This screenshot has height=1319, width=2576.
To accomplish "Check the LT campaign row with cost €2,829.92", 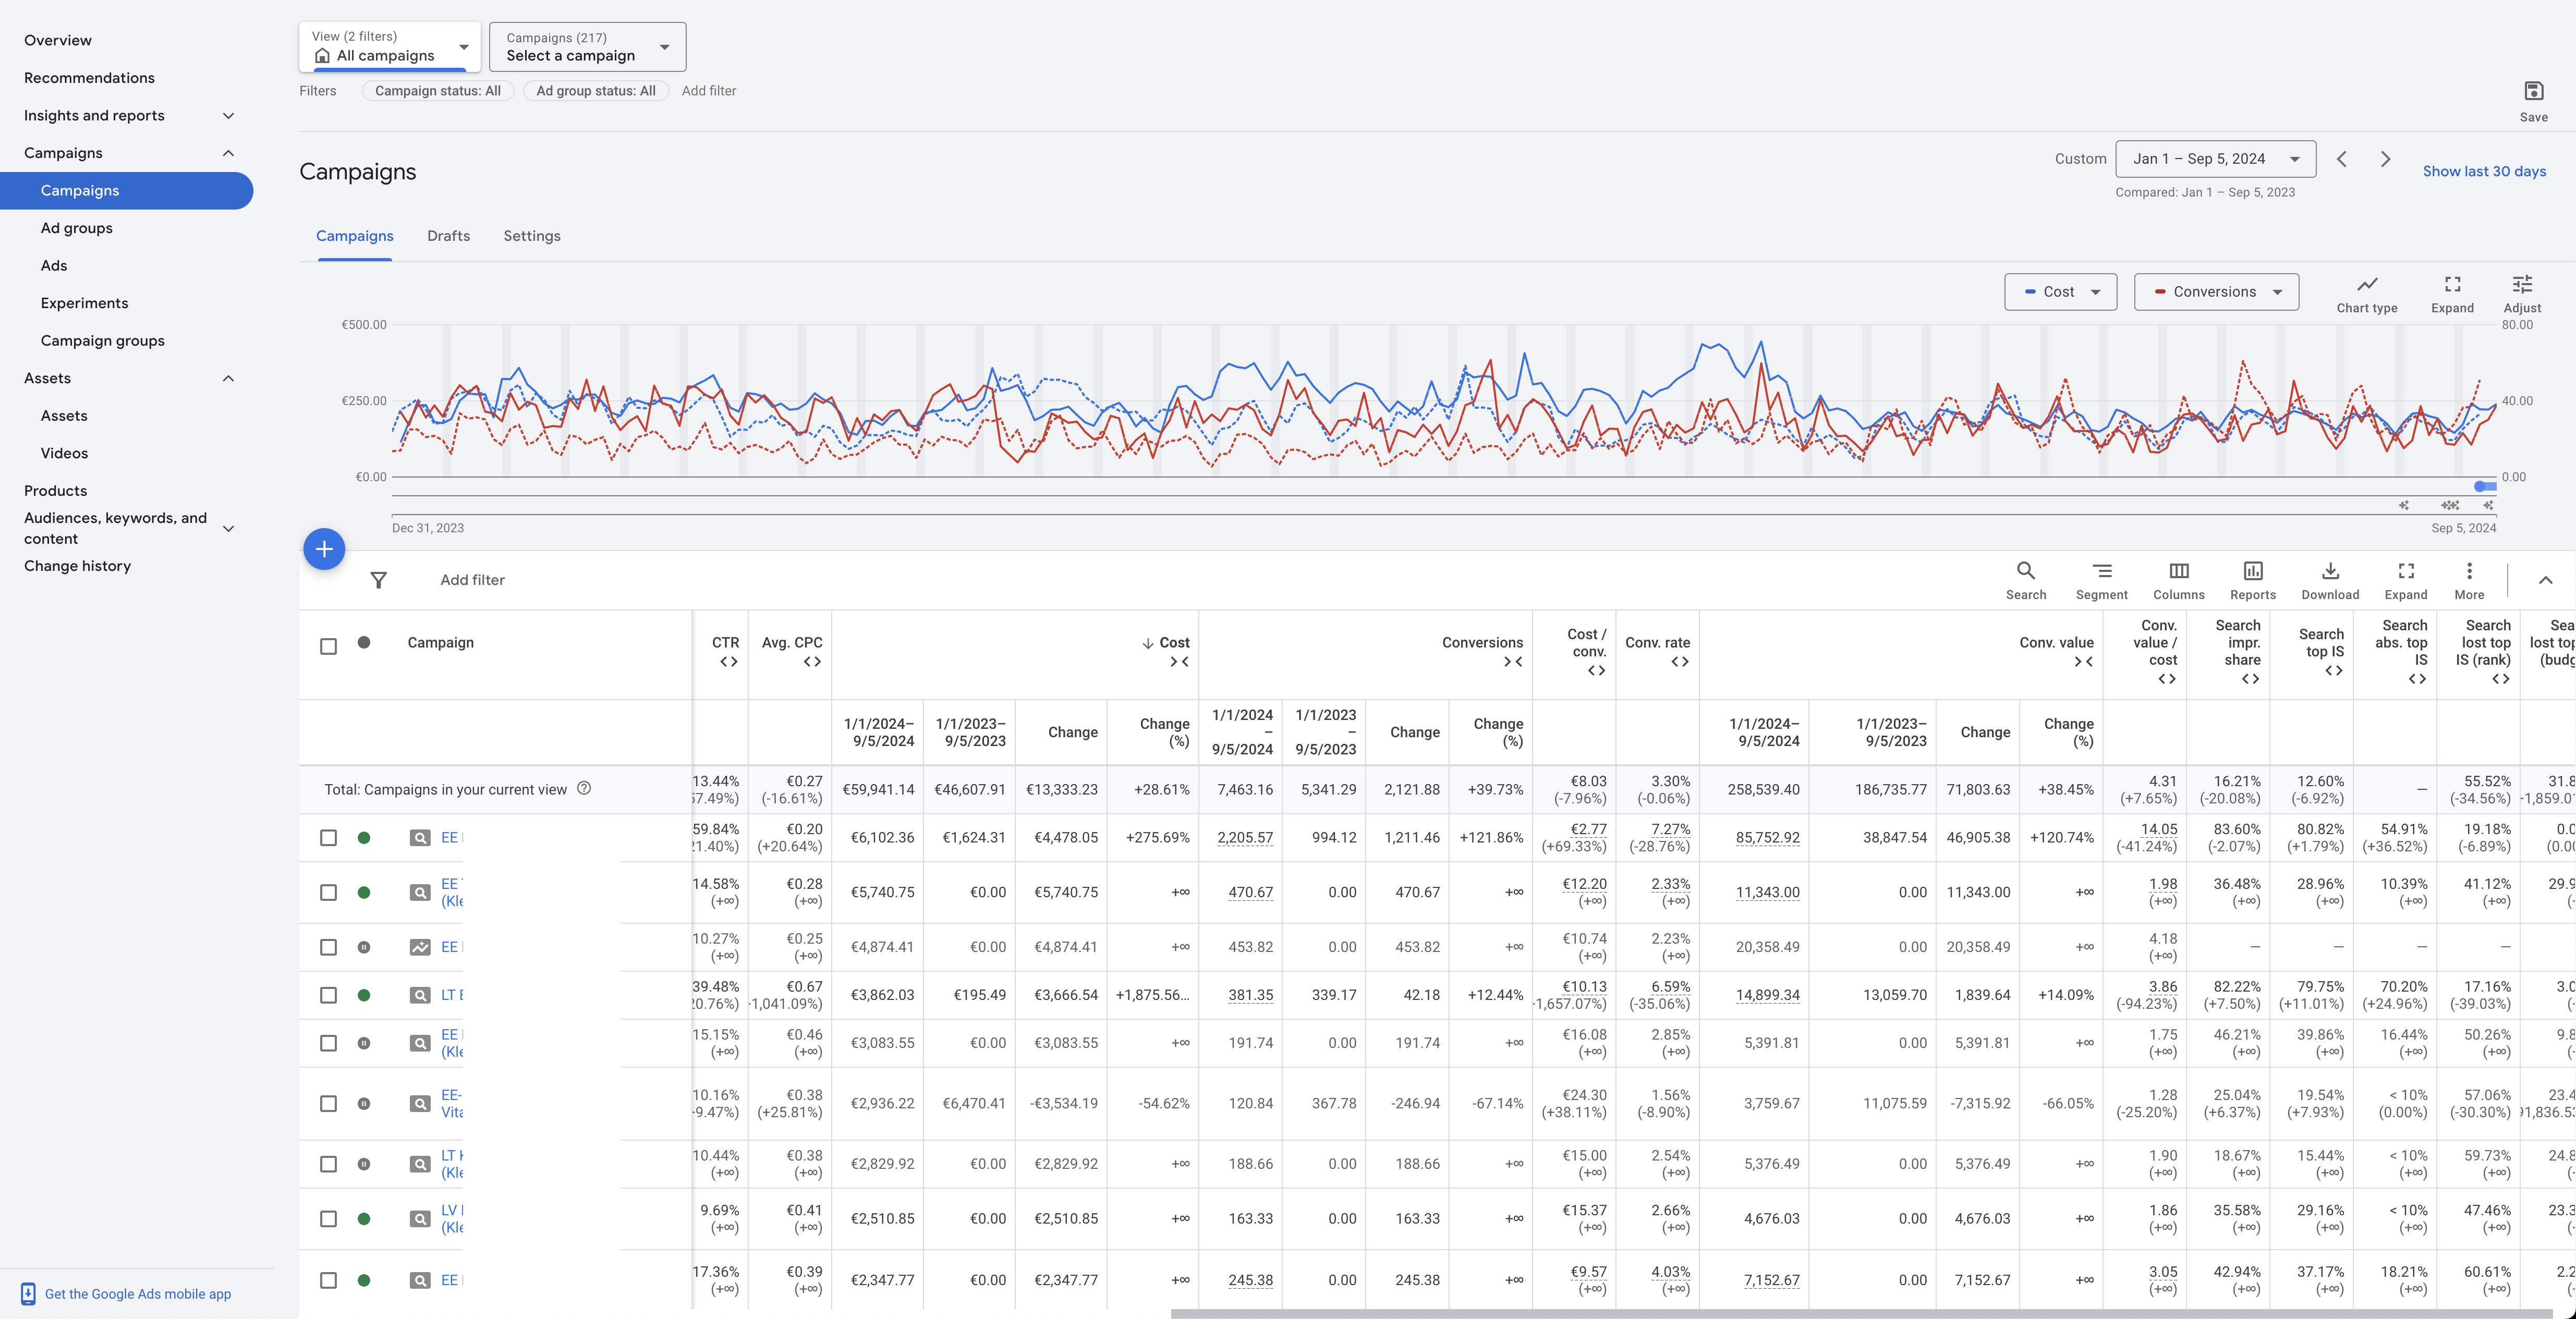I will [x=328, y=1164].
